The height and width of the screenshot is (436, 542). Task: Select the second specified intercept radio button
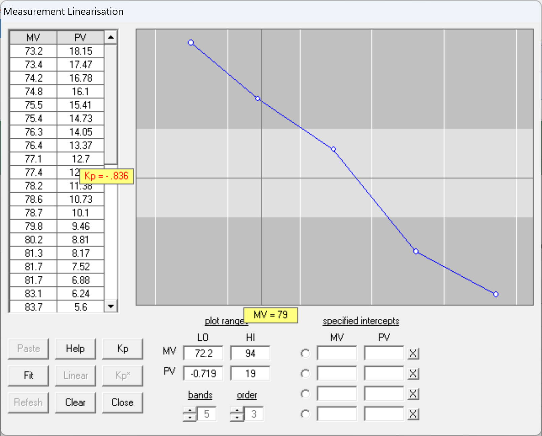(305, 374)
